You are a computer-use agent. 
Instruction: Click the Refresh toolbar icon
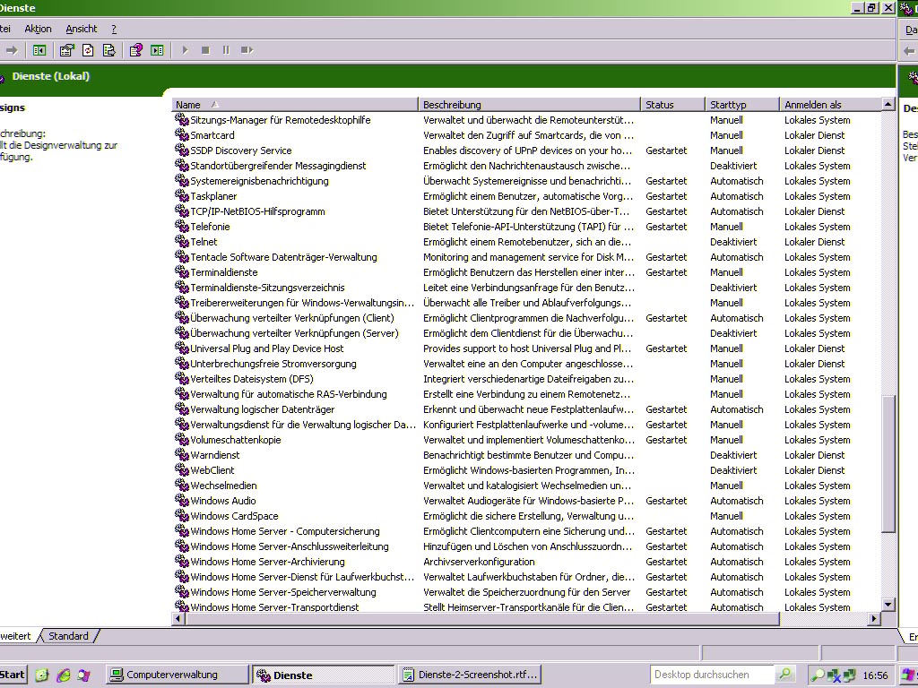click(x=88, y=50)
